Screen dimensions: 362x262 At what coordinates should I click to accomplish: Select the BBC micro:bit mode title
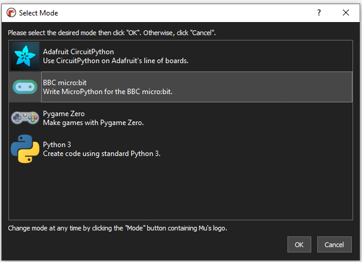click(64, 83)
